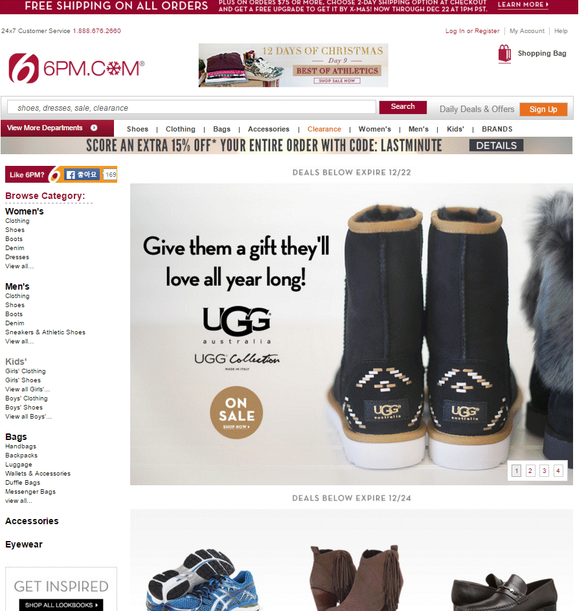Go to slide 3 of carousel
The height and width of the screenshot is (611, 586).
pos(544,470)
